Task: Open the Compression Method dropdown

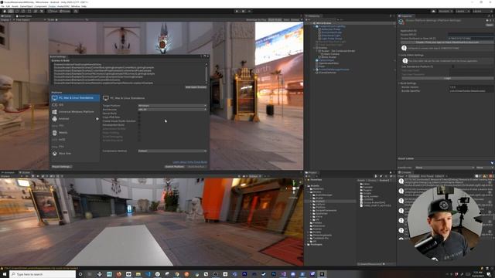Action: tap(172, 151)
